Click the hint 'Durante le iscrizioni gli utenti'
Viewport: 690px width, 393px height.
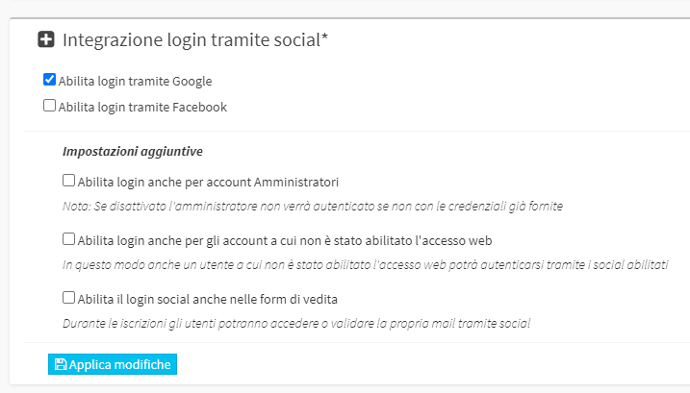coord(296,324)
